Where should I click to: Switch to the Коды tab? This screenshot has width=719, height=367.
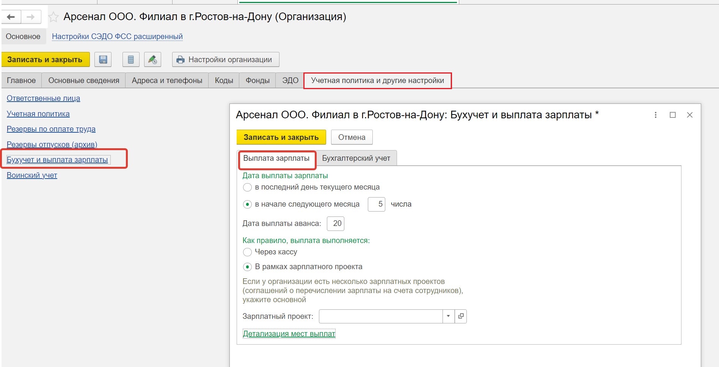coord(224,80)
